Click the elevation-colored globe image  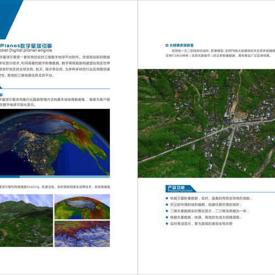82,207
